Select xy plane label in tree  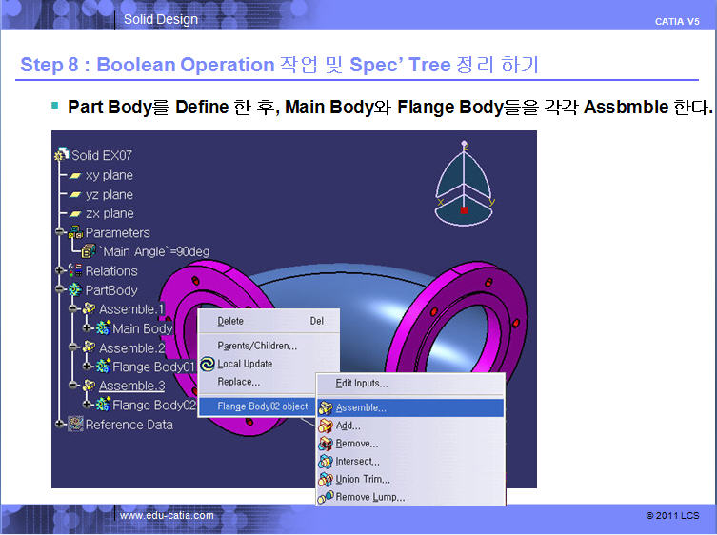click(110, 175)
